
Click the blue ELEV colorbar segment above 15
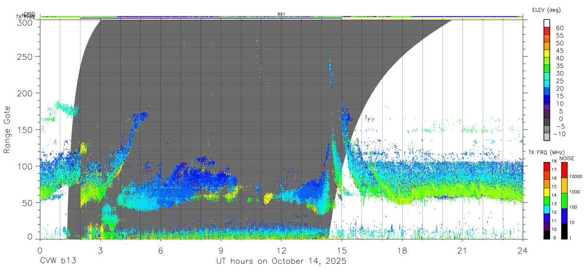[547, 92]
